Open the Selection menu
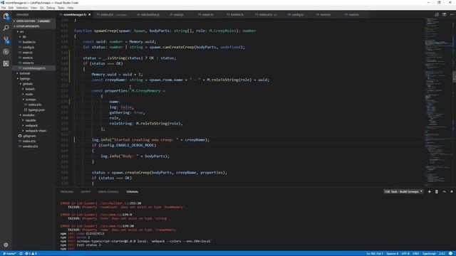 (x=22, y=8)
